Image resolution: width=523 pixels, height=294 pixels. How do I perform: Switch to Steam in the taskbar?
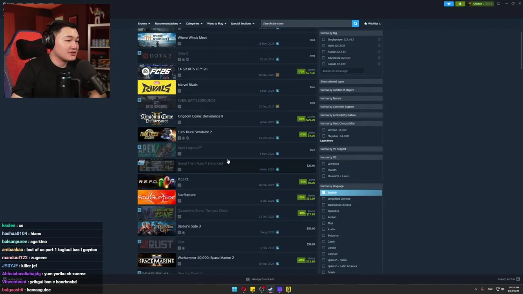[270, 289]
